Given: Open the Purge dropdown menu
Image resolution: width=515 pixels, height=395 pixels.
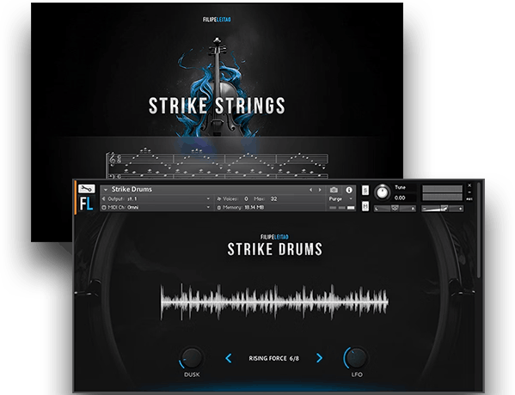Looking at the screenshot, I should point(340,199).
